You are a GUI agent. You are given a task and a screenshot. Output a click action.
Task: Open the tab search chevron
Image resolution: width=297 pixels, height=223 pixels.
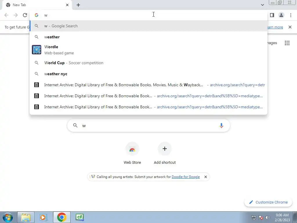[x=262, y=5]
